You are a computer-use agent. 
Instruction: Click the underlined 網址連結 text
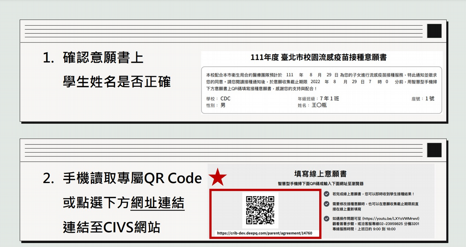click(157, 203)
